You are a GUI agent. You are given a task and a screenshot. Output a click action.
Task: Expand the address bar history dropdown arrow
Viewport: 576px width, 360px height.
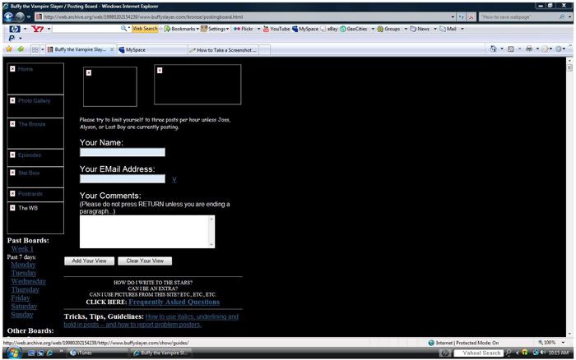453,17
